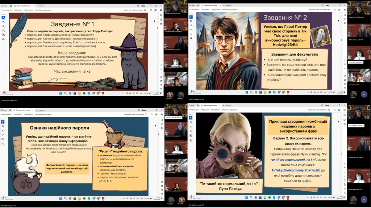Open the comments side panel in Луна Лавґуд window
Screen dimensions: 371x208
pos(345,115)
